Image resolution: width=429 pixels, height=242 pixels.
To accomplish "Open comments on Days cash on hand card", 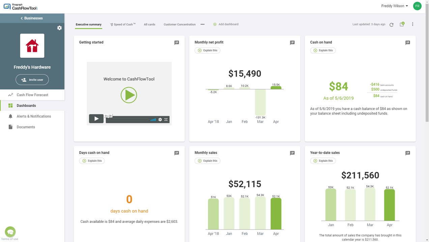I will 177,153.
